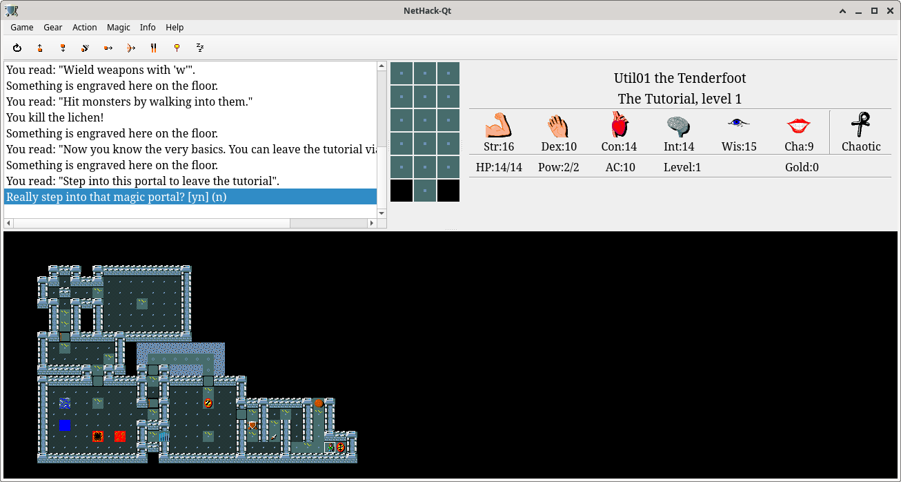Click the orange Z tile on the map

[x=208, y=403]
